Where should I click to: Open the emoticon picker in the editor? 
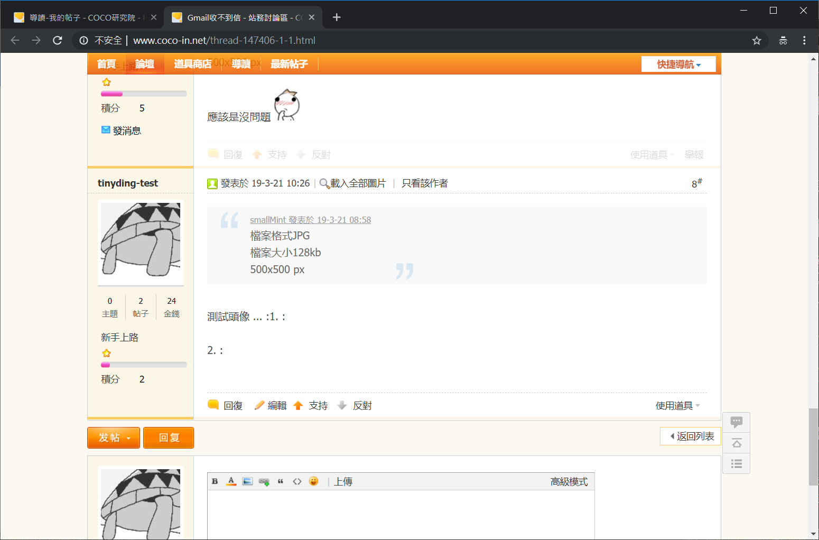click(314, 481)
